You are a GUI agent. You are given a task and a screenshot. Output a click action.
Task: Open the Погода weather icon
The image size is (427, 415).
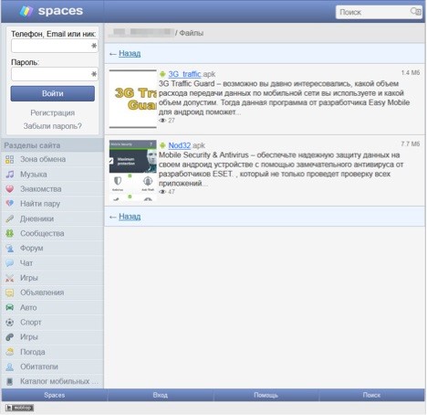pos(10,352)
